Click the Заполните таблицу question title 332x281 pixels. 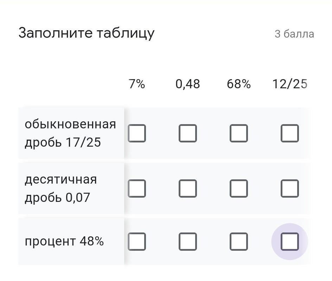87,33
